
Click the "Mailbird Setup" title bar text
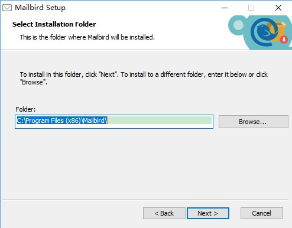40,8
